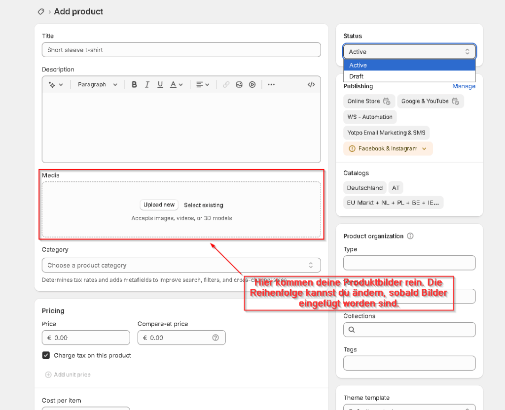The width and height of the screenshot is (505, 410).
Task: Toggle bold formatting in description
Action: point(134,85)
